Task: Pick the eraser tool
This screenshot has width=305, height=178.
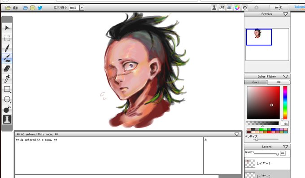Action: (x=7, y=69)
